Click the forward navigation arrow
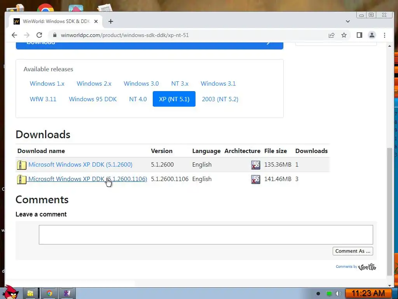This screenshot has height=299, width=398. click(27, 35)
